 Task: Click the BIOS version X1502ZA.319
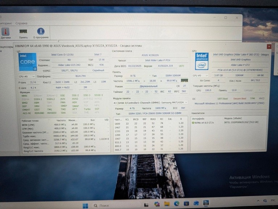[x=165, y=66]
